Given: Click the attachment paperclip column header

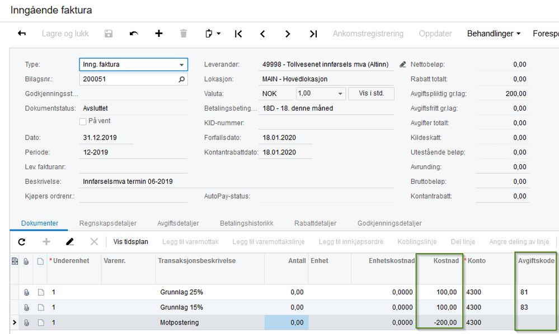Looking at the screenshot, I should pyautogui.click(x=26, y=261).
